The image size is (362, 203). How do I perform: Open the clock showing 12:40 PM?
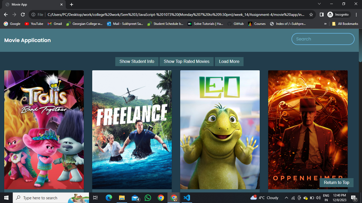tap(339, 198)
